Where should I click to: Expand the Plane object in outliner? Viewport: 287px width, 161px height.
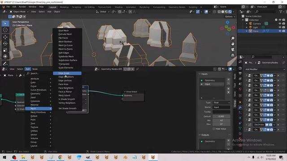pos(247,31)
